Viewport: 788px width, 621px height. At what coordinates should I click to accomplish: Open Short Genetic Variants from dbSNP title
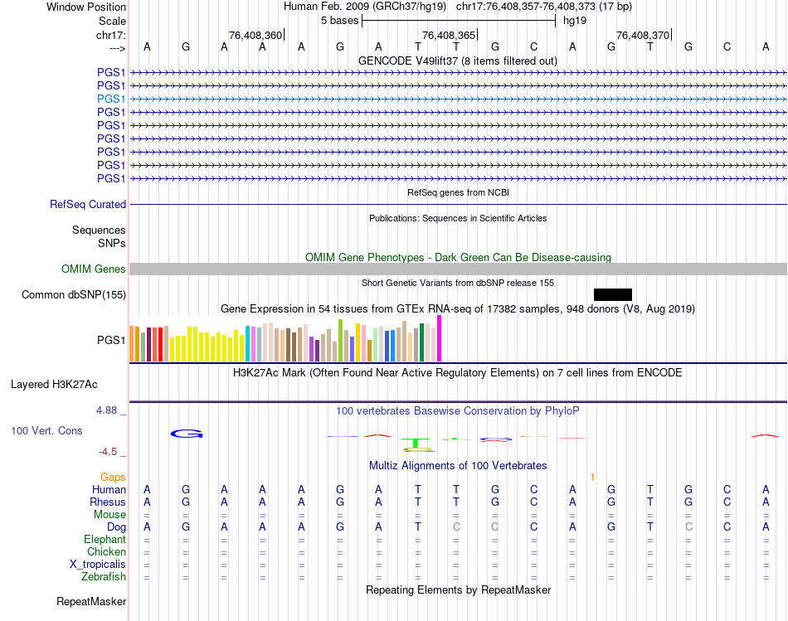pos(458,283)
